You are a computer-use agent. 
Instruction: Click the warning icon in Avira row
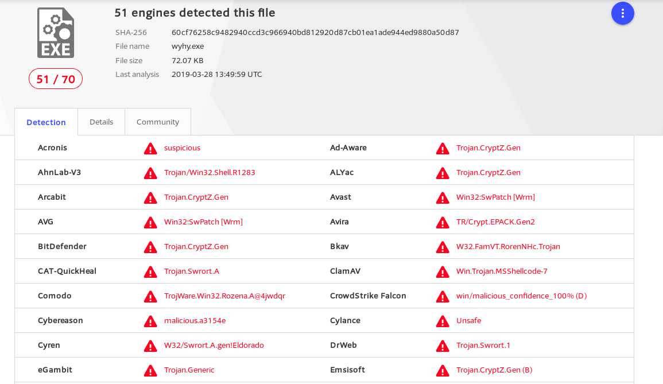point(442,223)
